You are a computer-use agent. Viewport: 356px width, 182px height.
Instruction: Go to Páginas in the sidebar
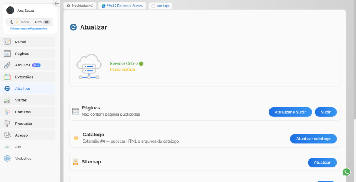tap(28, 54)
